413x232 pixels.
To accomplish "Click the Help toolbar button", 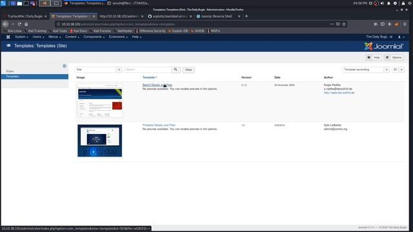I will click(x=374, y=57).
